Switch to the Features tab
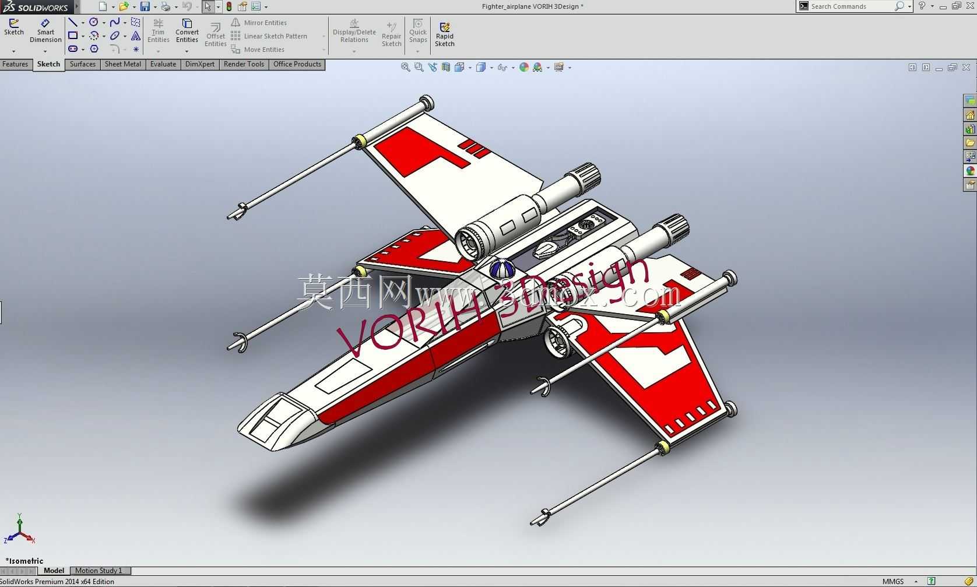 click(x=15, y=64)
